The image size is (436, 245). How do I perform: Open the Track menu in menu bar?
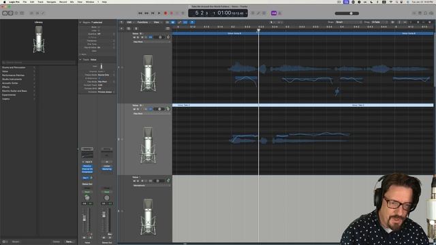click(40, 2)
